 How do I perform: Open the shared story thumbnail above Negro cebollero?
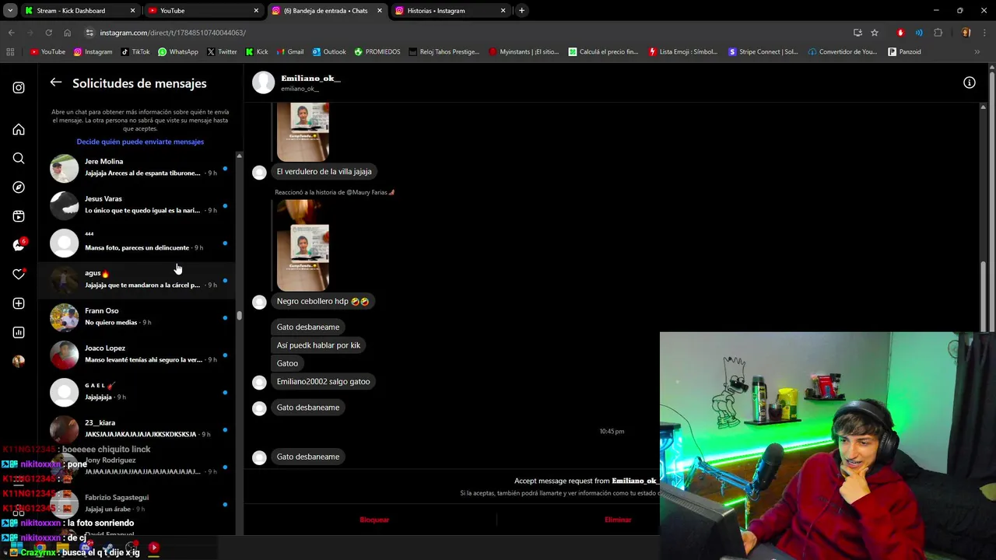[x=303, y=246]
